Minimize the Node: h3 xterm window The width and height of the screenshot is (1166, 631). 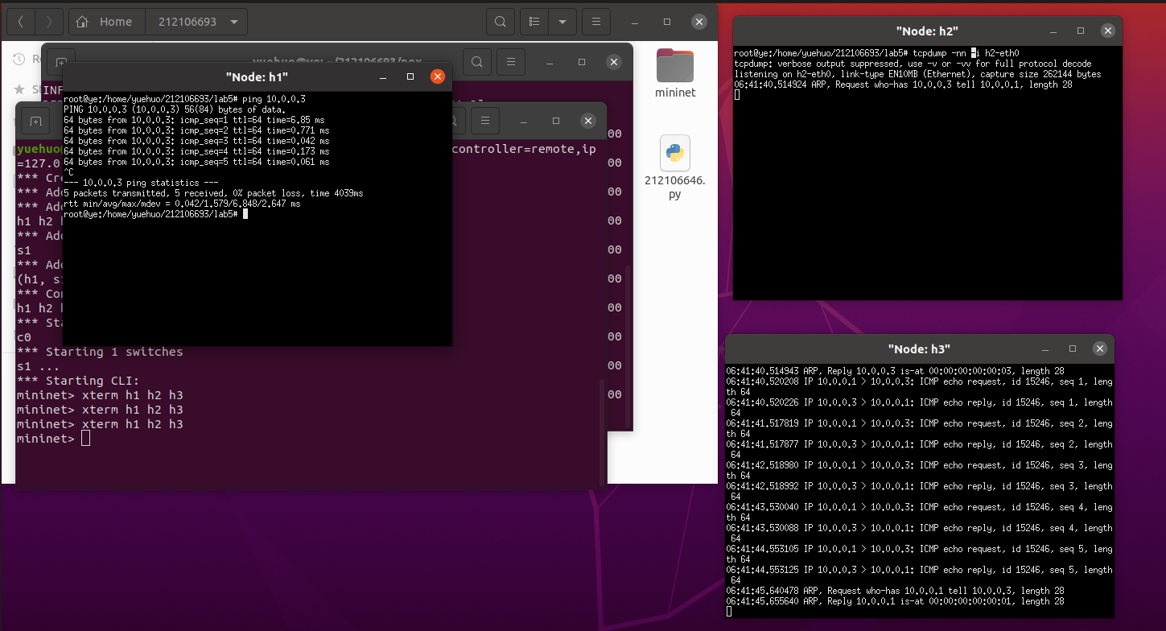point(1046,348)
